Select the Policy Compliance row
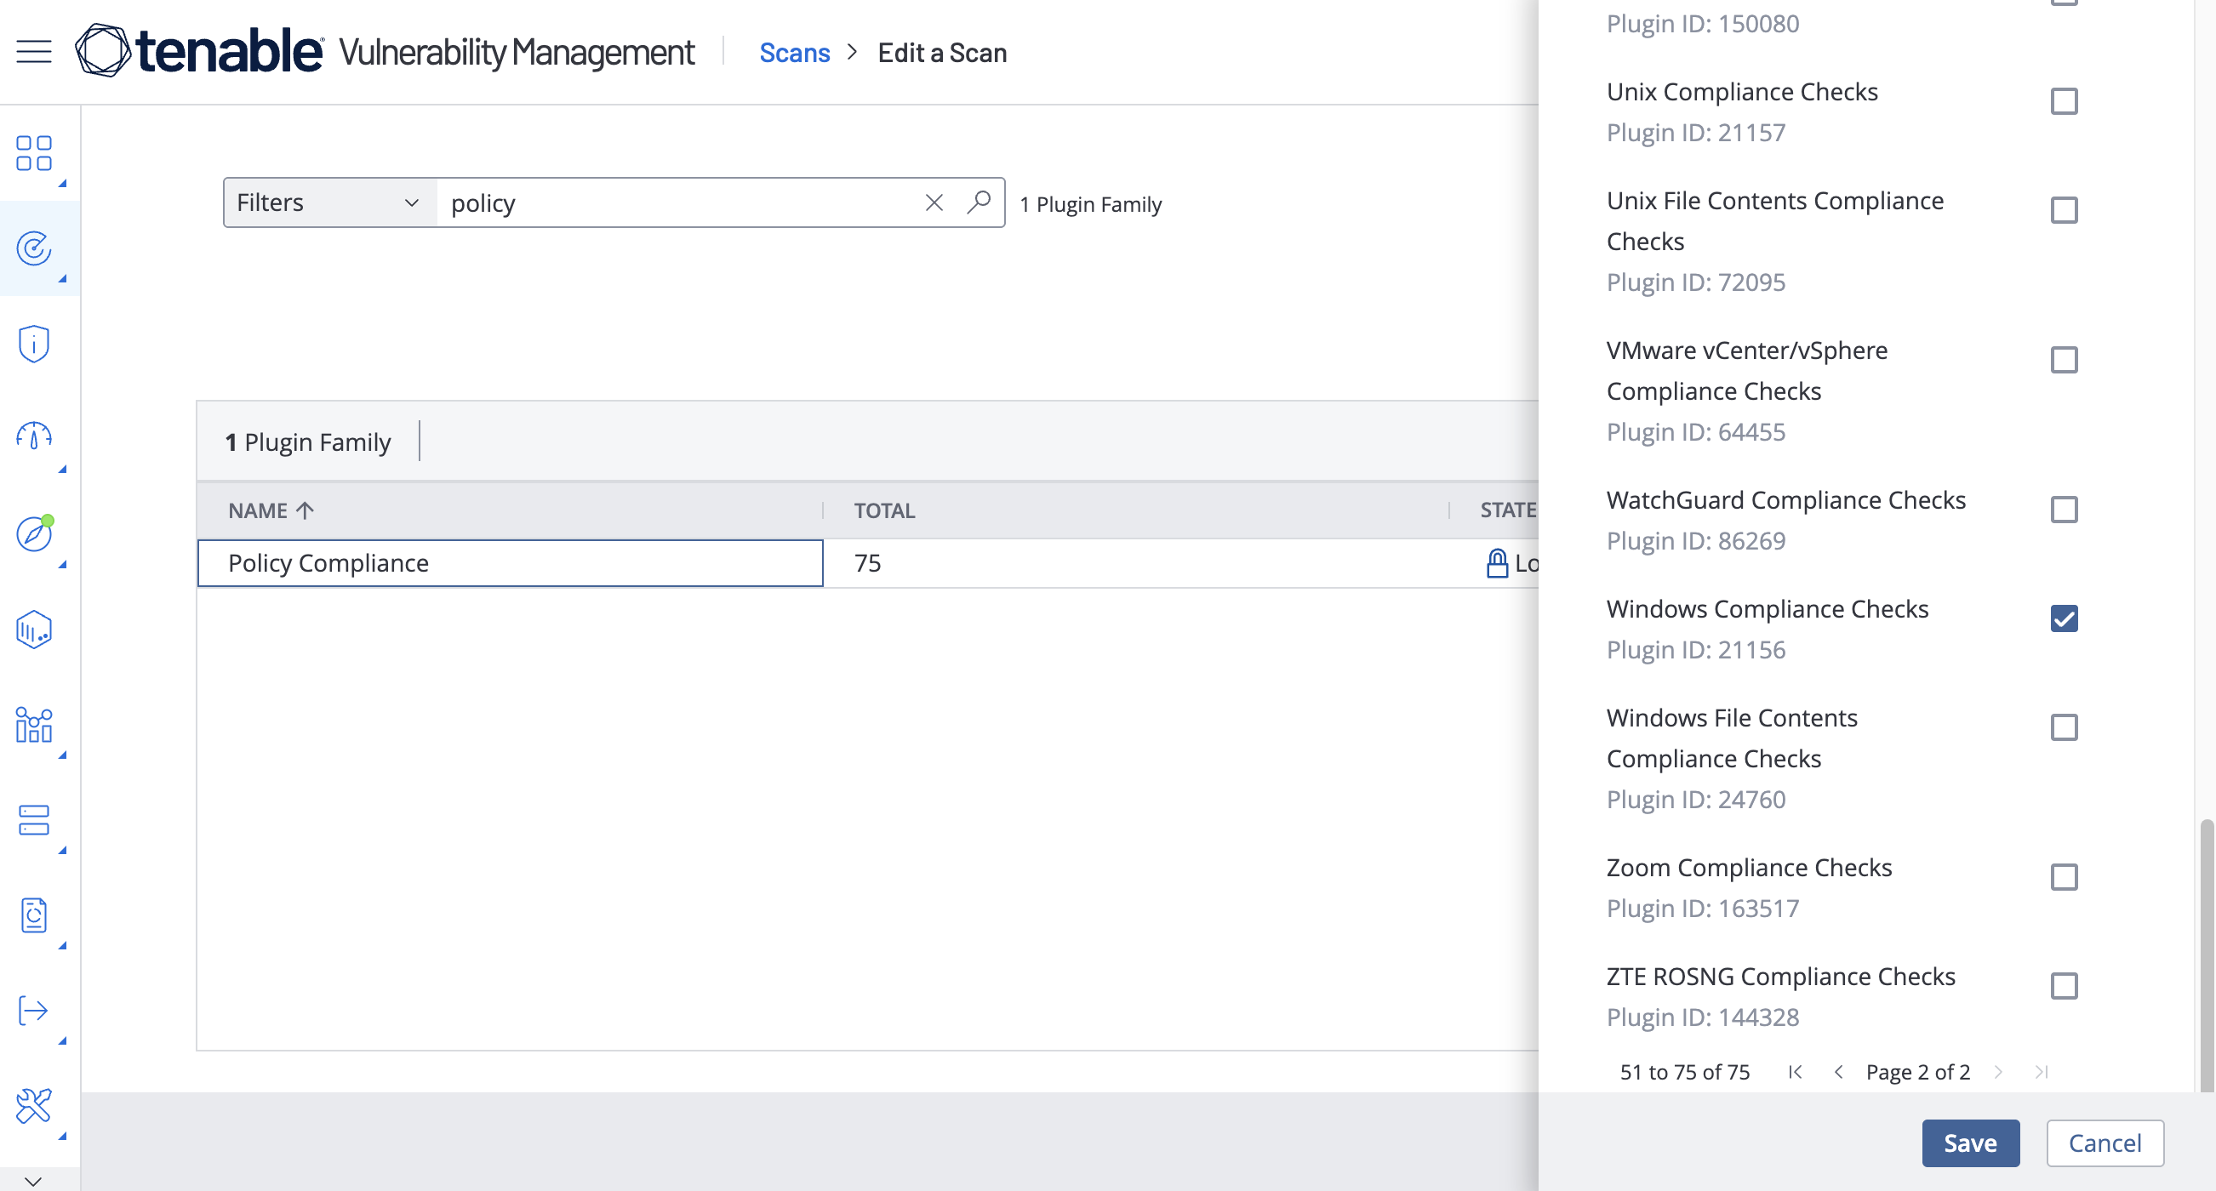Screen dimensions: 2216x1191 867,563
